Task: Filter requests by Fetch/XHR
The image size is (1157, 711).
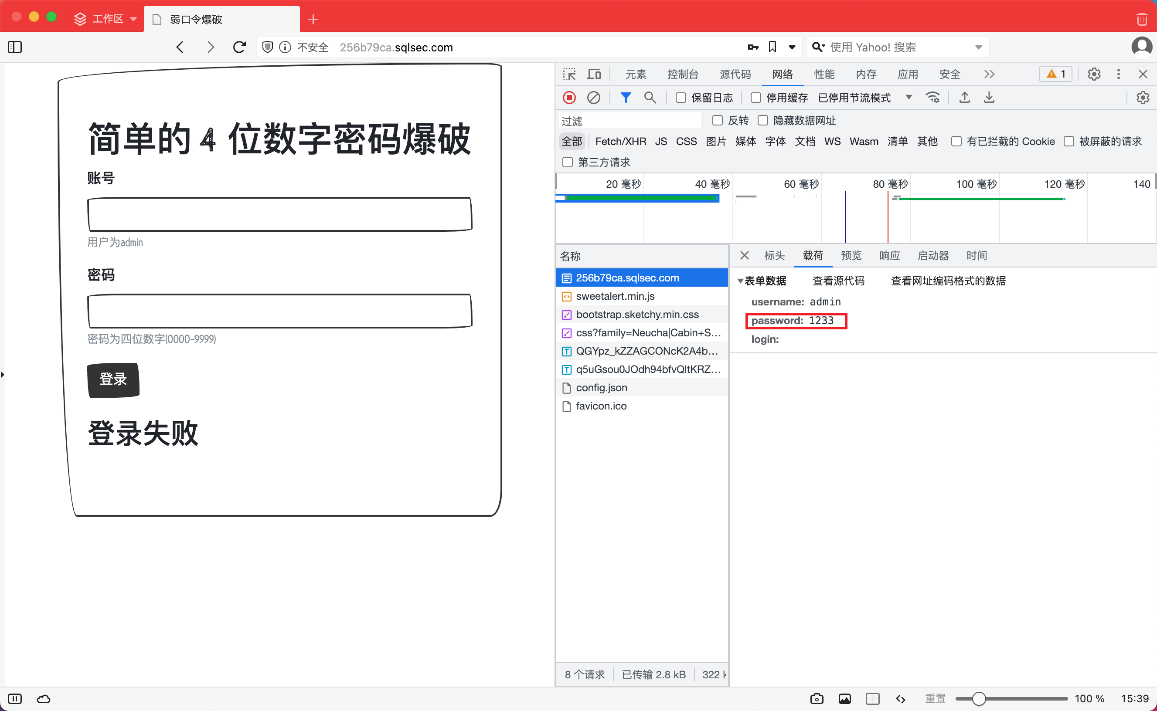Action: tap(620, 141)
